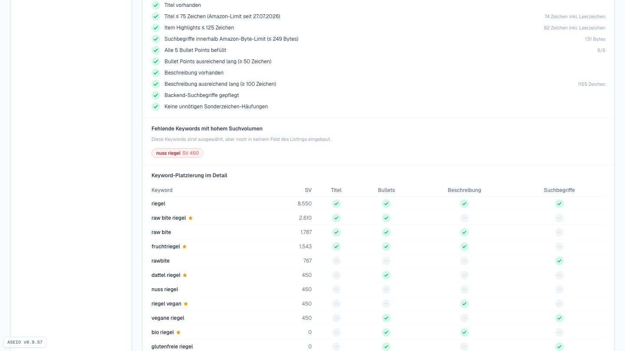The width and height of the screenshot is (625, 351).
Task: Click the Keyword-Platzierung im Detail heading
Action: point(189,175)
